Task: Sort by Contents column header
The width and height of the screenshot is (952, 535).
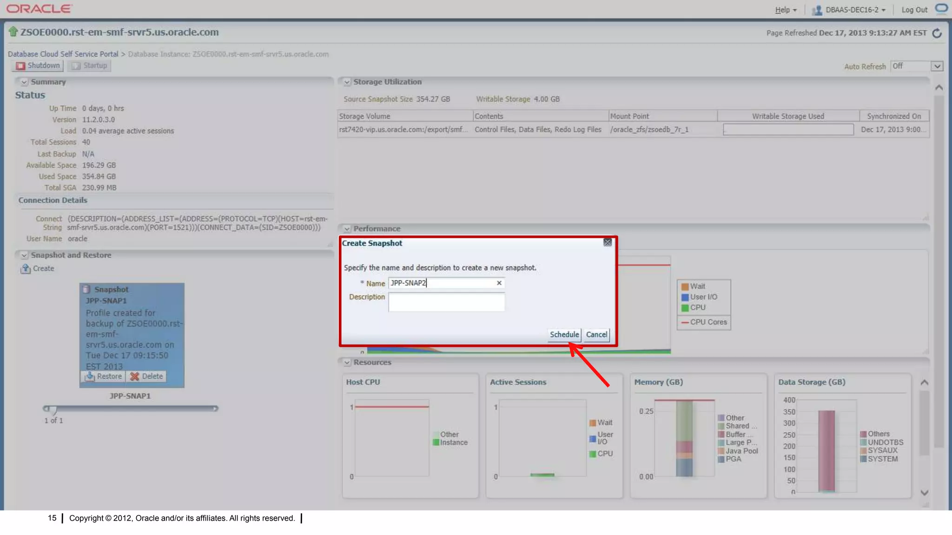Action: tap(541, 116)
